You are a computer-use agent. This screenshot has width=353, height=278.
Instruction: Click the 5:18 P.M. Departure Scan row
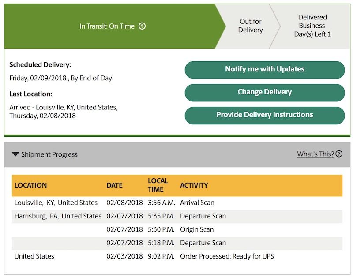176,243
